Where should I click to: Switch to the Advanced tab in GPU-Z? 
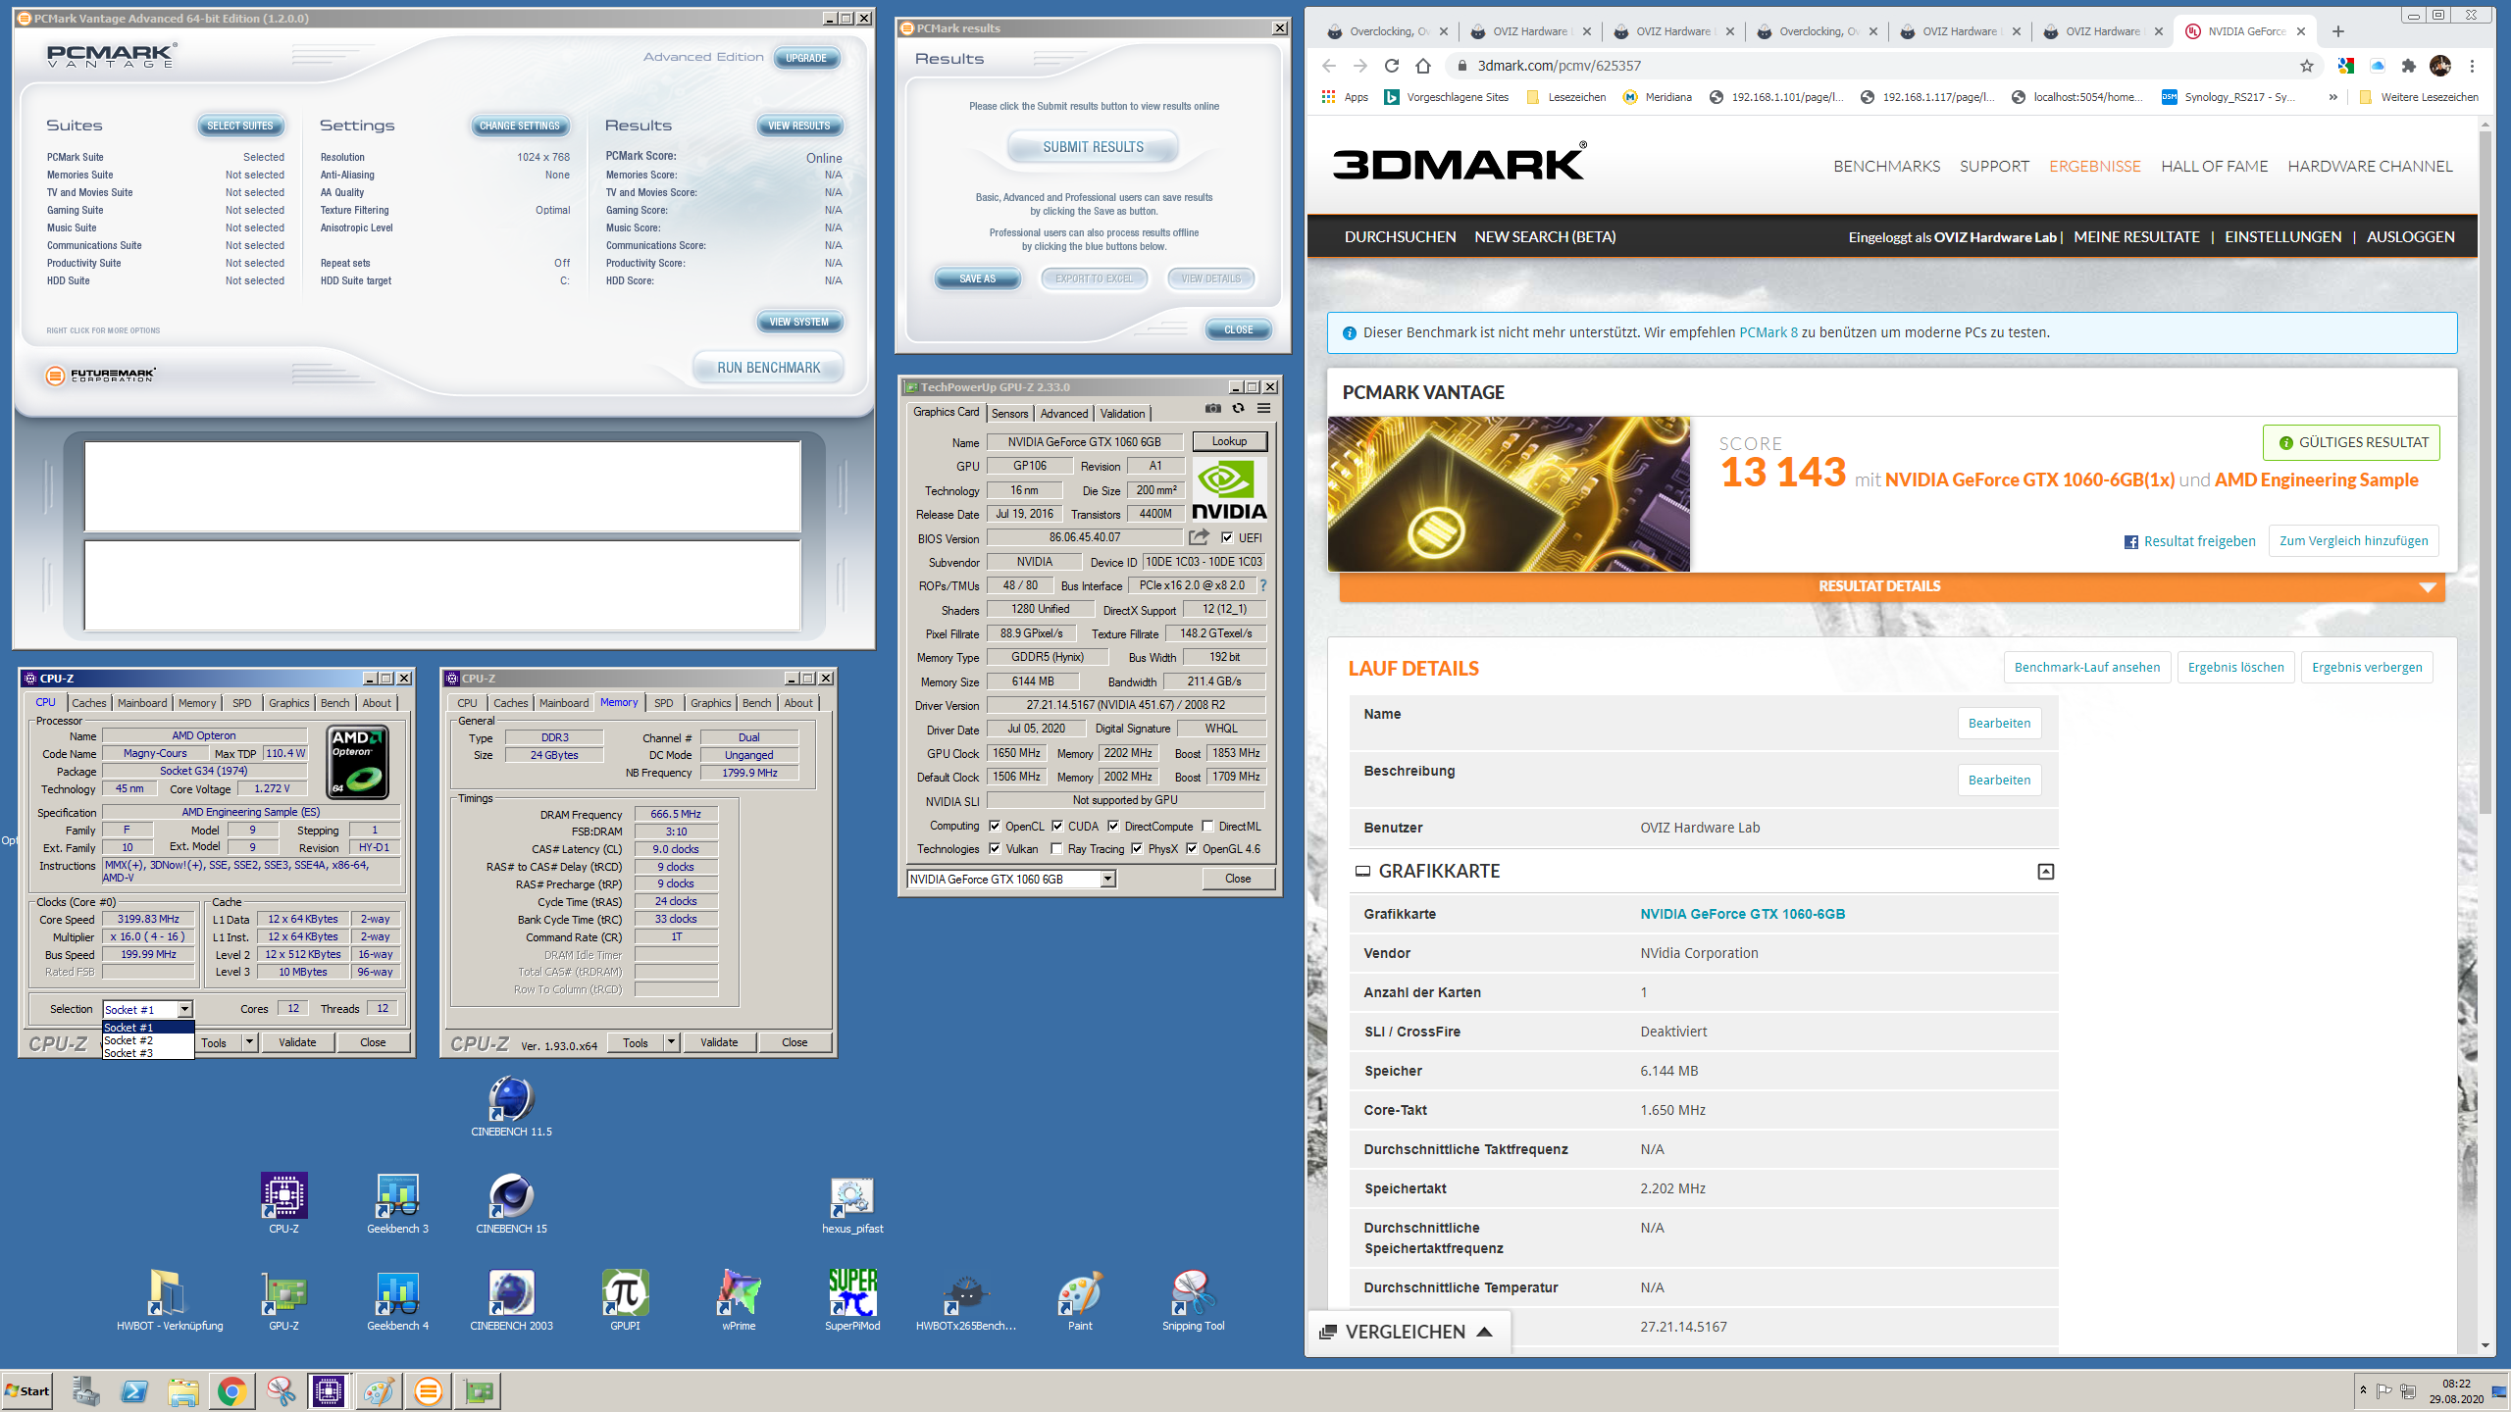(1064, 413)
